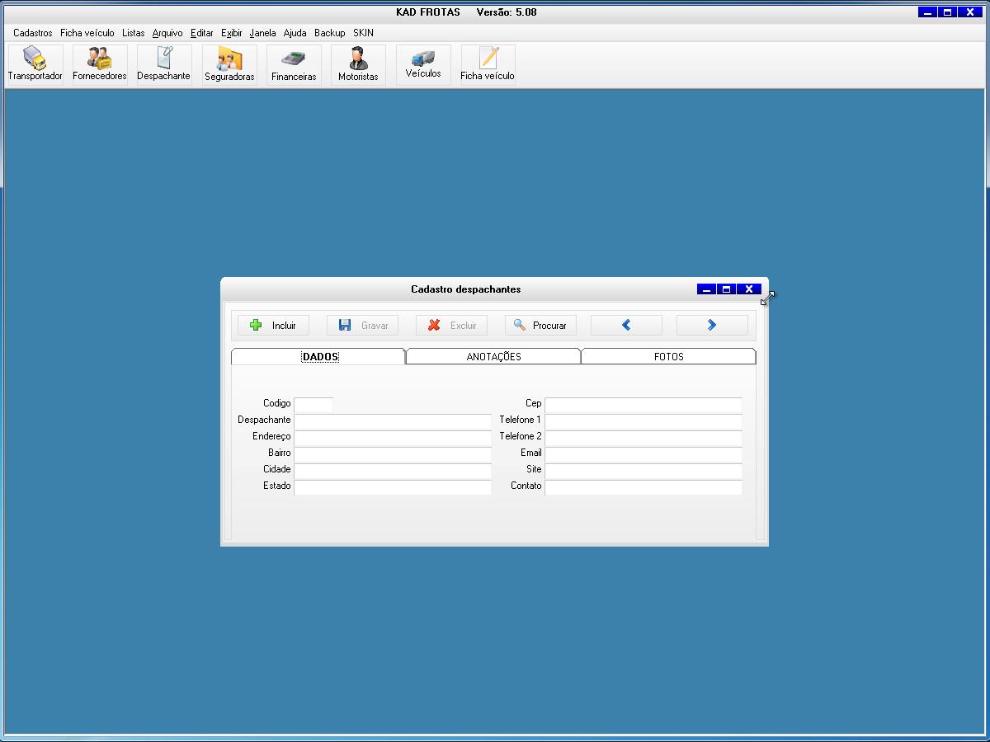Click the Excluir button with red X
Screen dimensions: 990x742
tap(451, 326)
